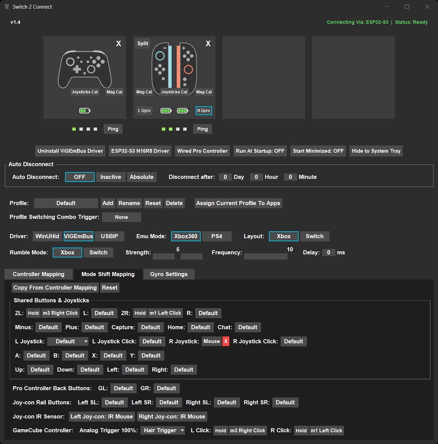Toggle Start Minimized setting

pos(318,151)
